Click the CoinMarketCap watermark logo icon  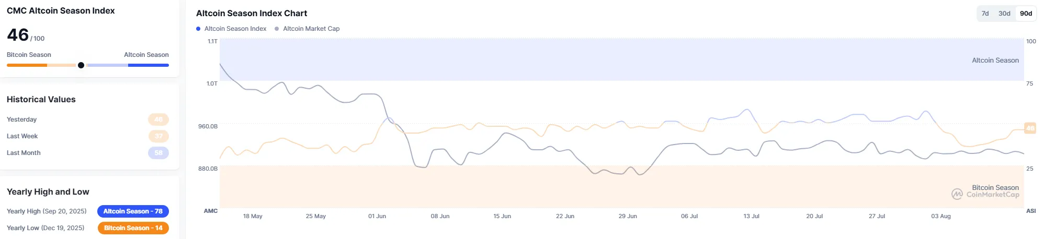point(957,194)
